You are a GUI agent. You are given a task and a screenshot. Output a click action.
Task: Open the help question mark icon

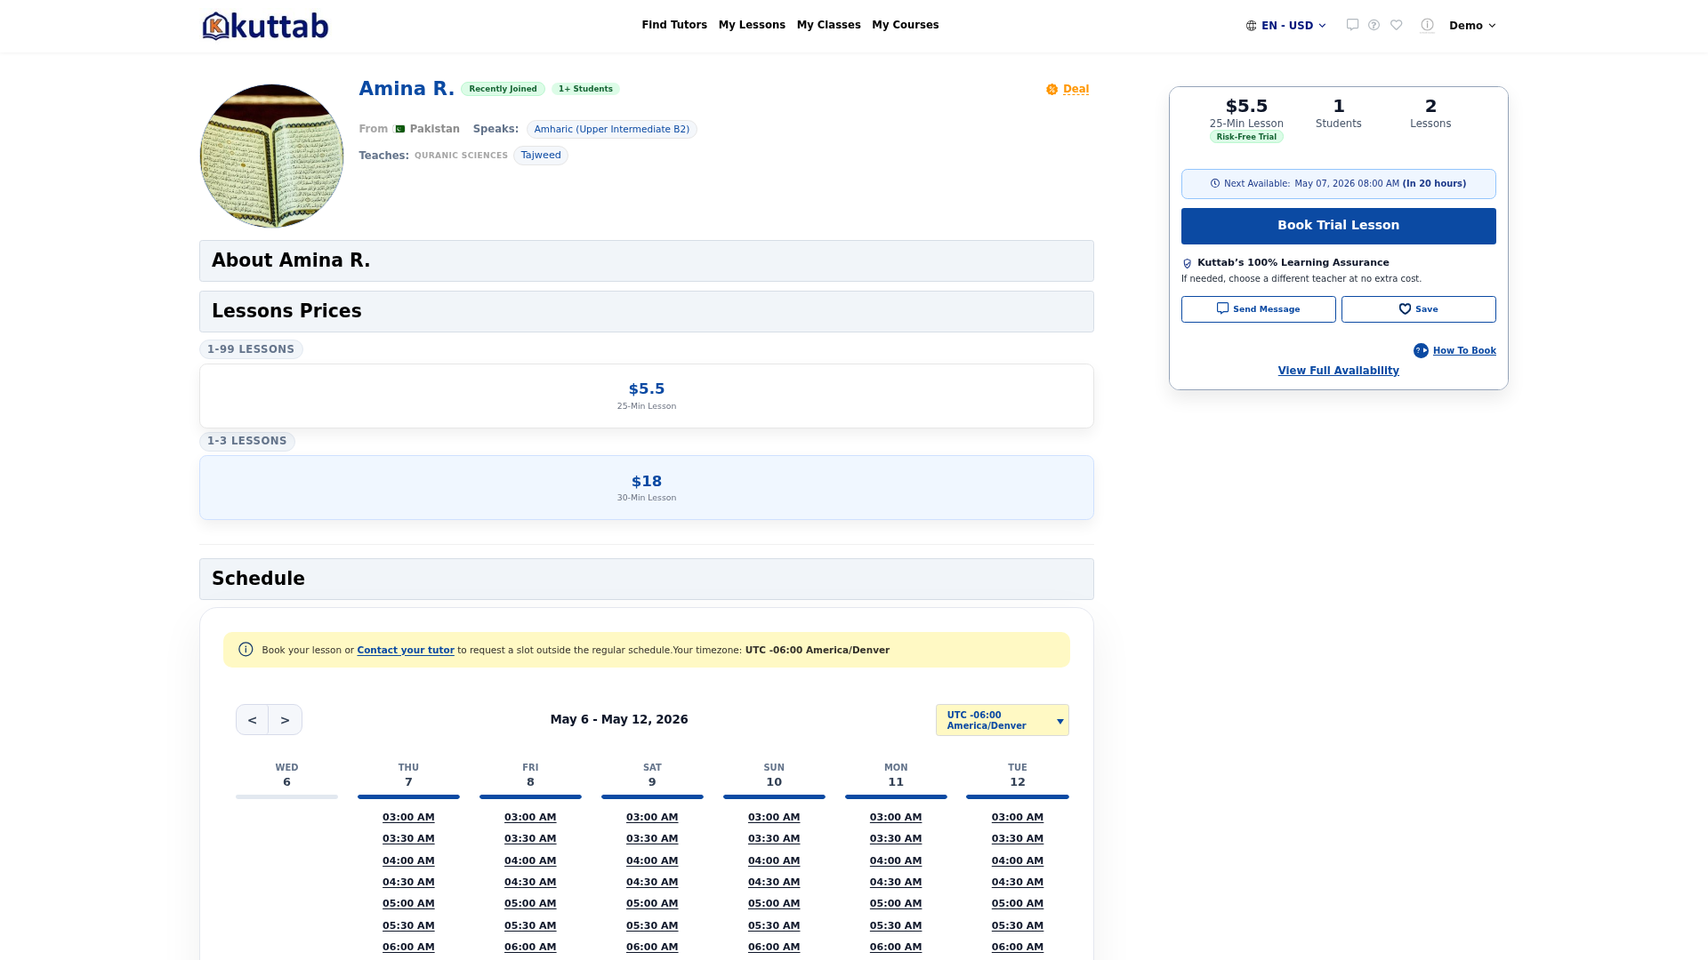coord(1374,25)
